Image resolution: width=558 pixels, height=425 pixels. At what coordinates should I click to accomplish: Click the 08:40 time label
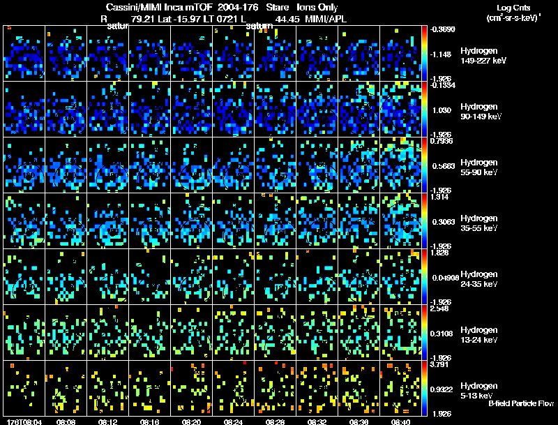(x=400, y=422)
